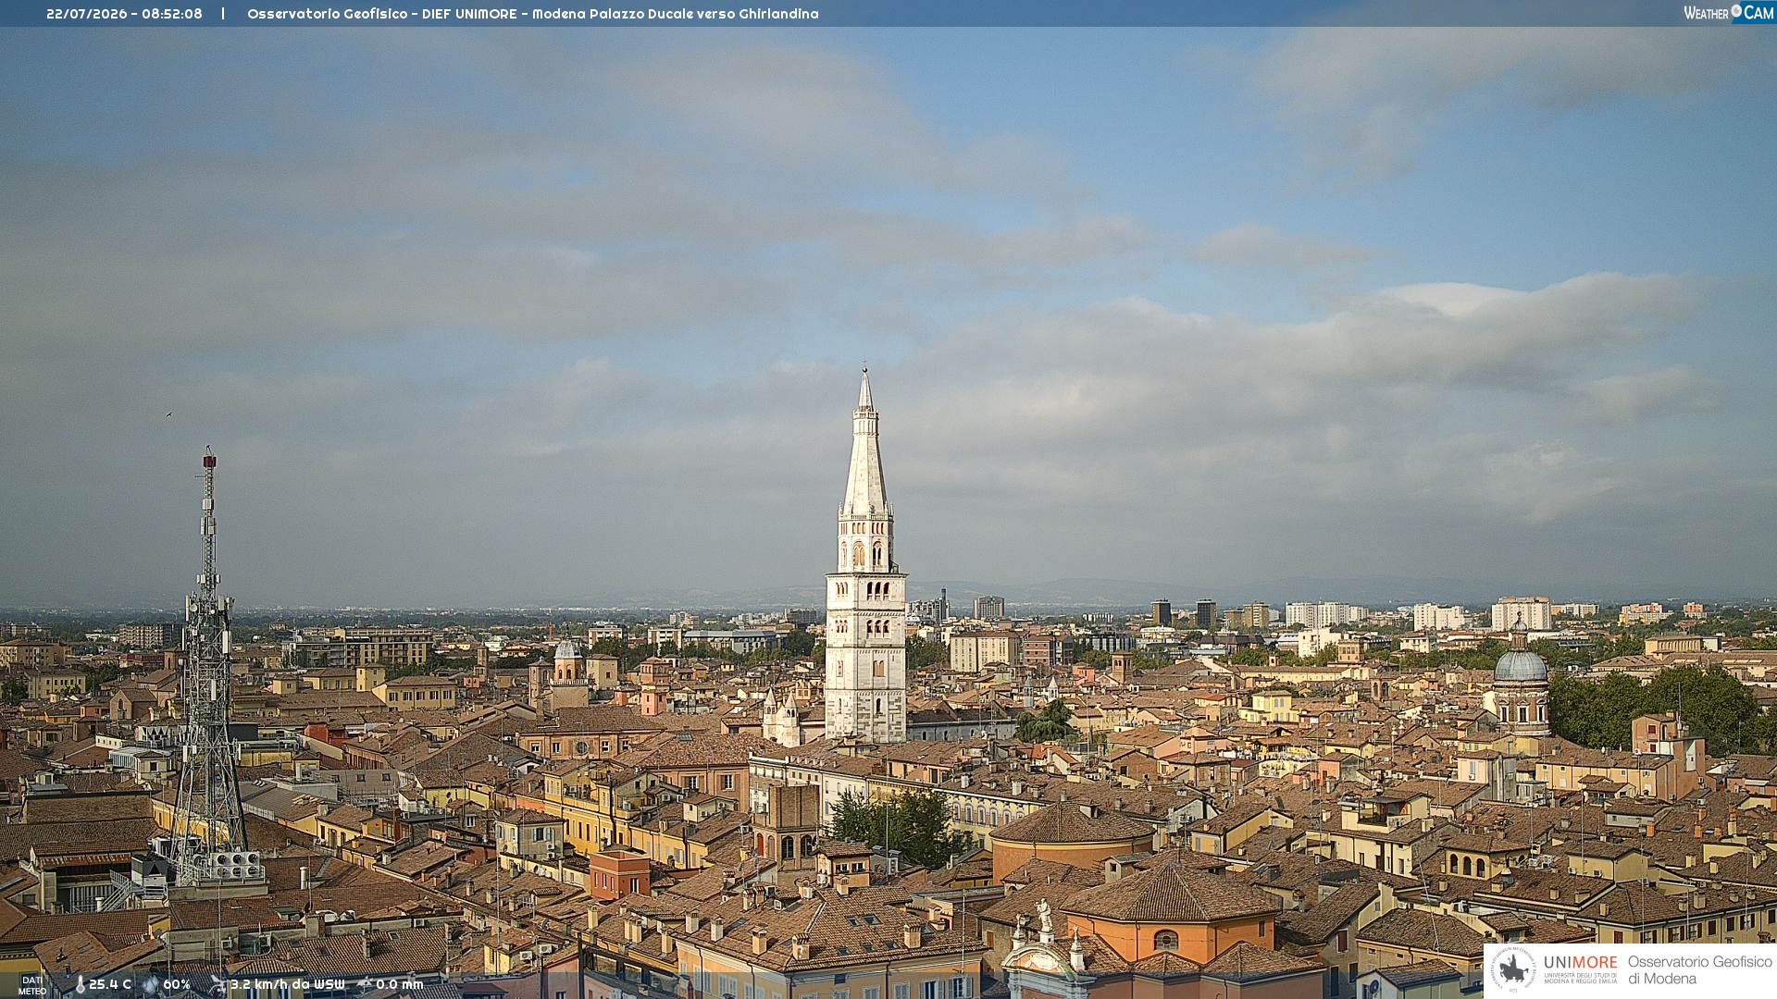Click the 22/07/2026 - 08:52:08 timestamp

coord(124,14)
